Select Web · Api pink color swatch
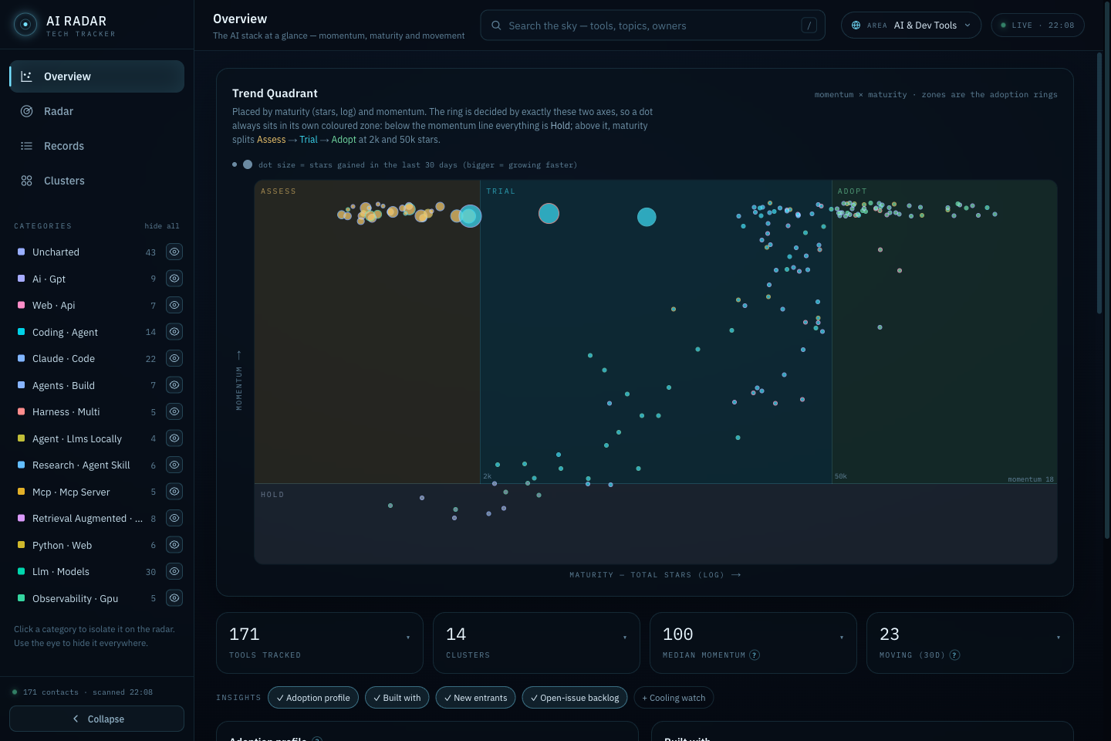Screen dimensions: 1111x741 click(x=22, y=305)
